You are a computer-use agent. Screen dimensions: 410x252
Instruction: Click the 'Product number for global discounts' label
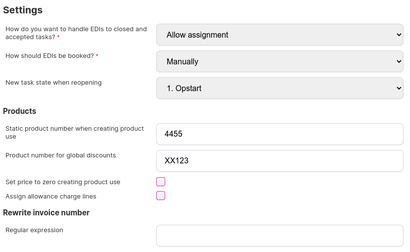click(60, 155)
